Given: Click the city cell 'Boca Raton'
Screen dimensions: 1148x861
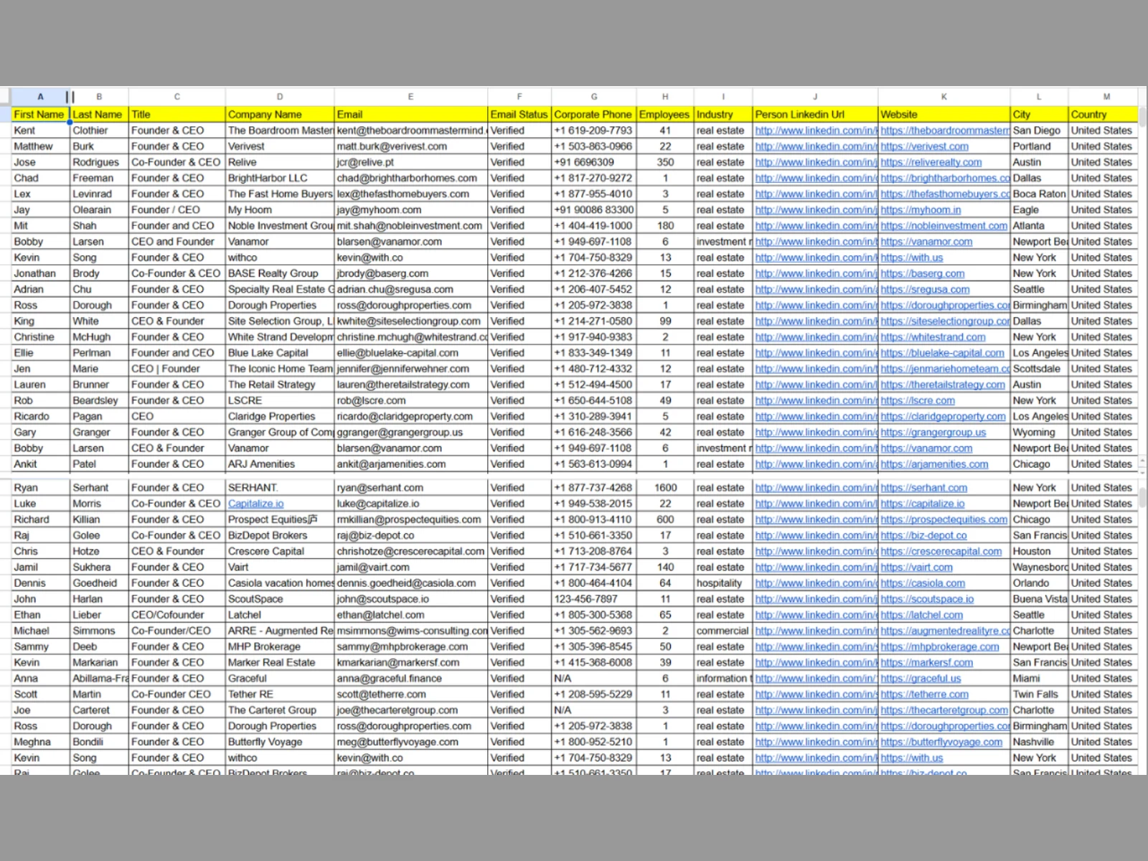Looking at the screenshot, I should pos(1039,194).
